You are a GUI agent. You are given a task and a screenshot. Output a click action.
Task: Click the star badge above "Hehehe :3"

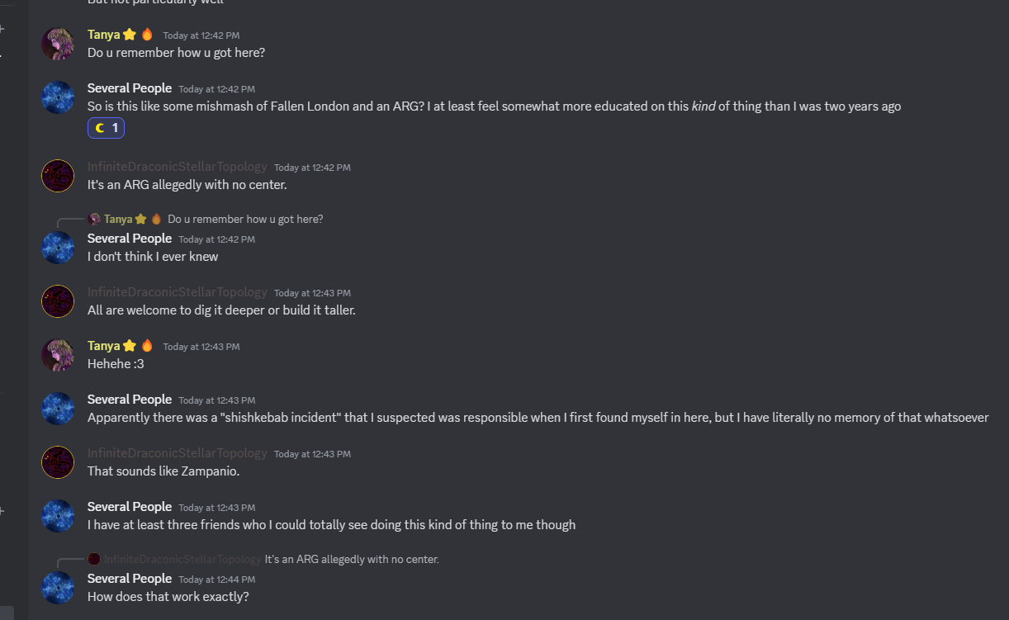[x=130, y=346]
